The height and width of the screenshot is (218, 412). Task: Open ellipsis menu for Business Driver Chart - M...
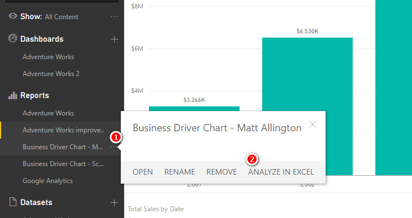(113, 147)
